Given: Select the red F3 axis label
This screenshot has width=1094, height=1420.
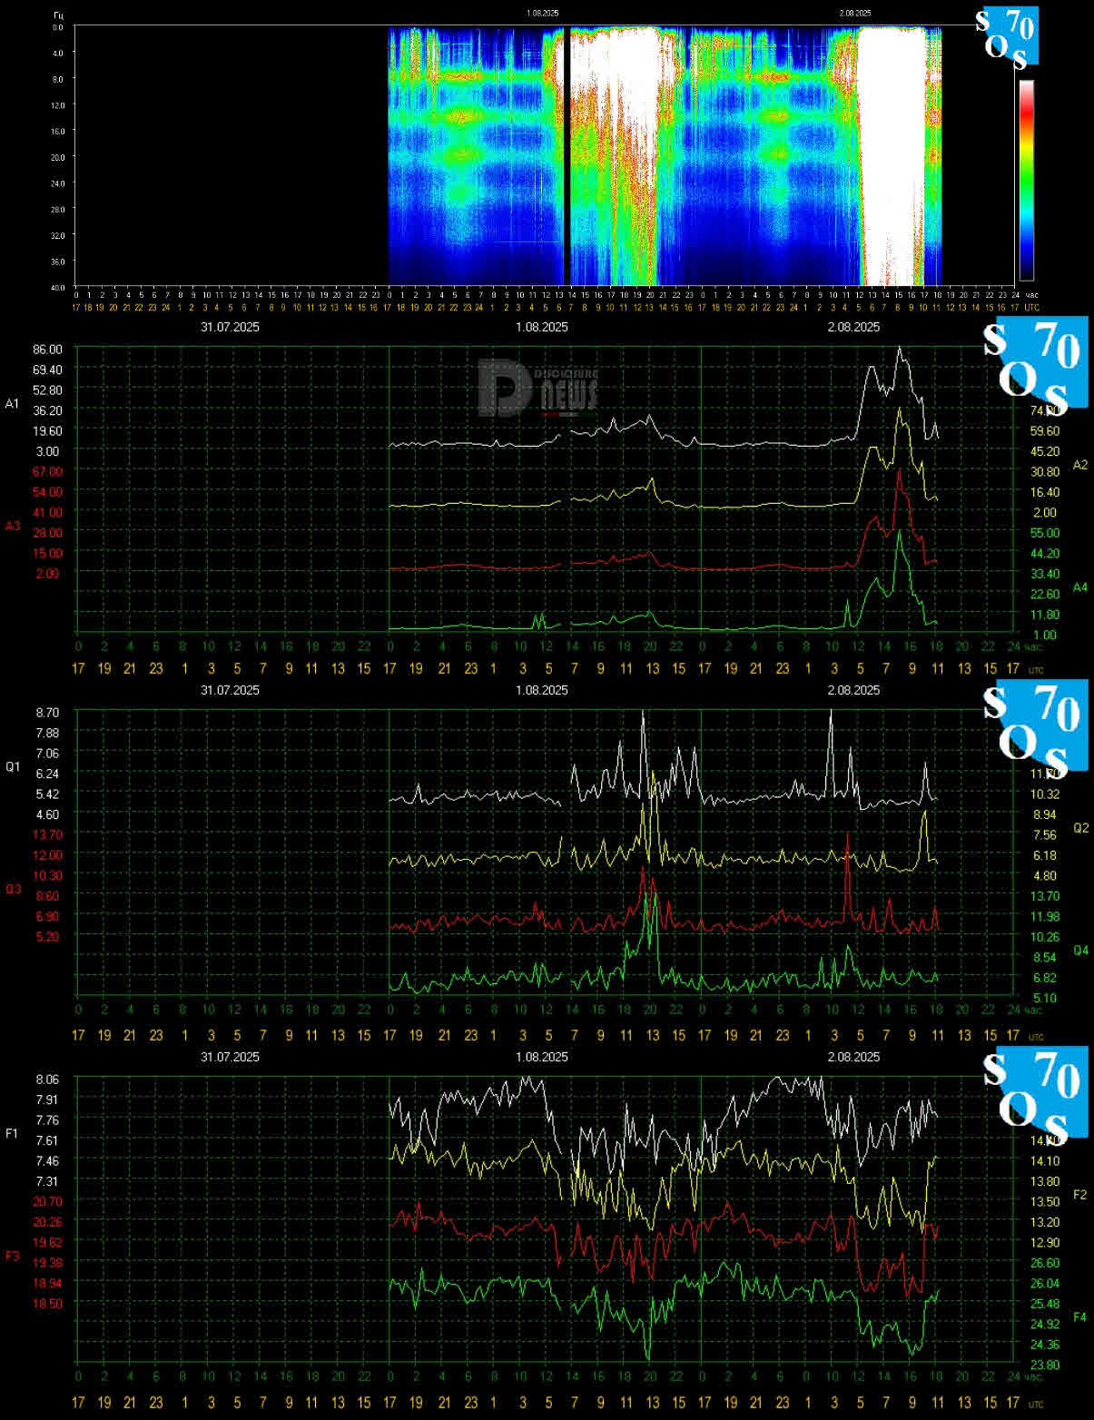Looking at the screenshot, I should click(12, 1256).
